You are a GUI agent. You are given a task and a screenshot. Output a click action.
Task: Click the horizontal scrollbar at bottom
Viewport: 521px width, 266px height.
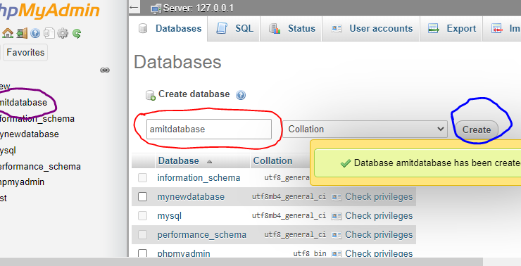pos(241,261)
